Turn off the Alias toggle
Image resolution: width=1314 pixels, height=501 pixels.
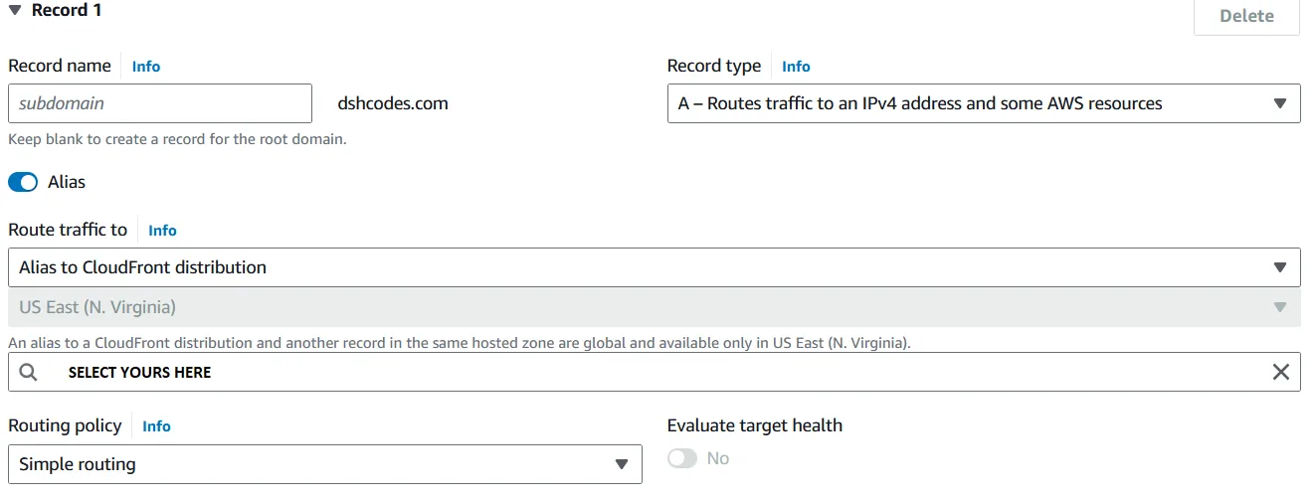coord(23,183)
